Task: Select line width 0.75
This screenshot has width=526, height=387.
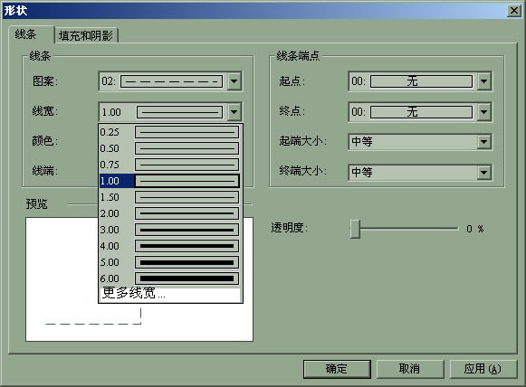Action: tap(169, 165)
